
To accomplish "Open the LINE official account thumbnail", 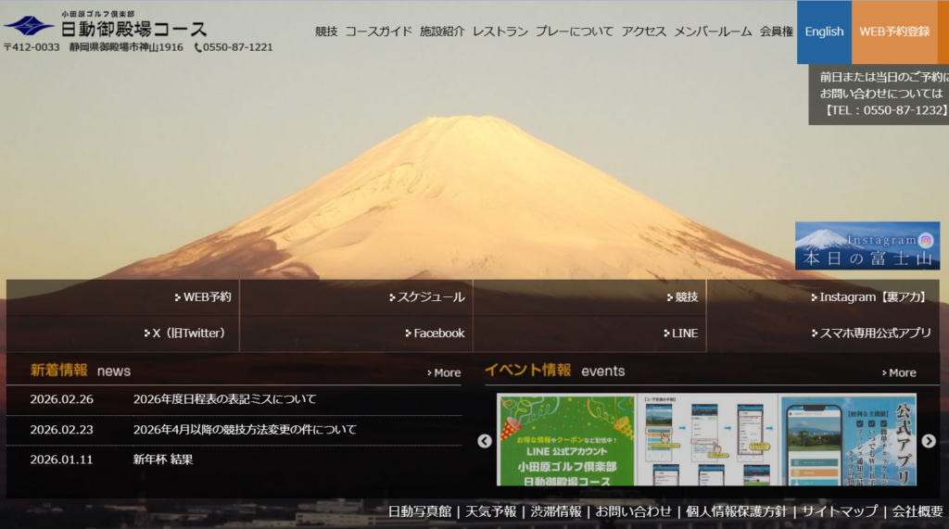I will tap(566, 440).
